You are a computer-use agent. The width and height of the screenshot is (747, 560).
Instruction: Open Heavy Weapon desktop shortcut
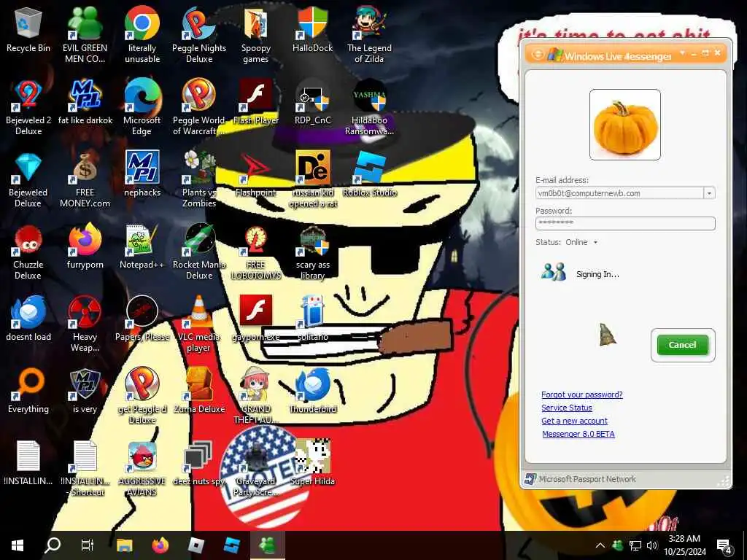[x=85, y=324]
